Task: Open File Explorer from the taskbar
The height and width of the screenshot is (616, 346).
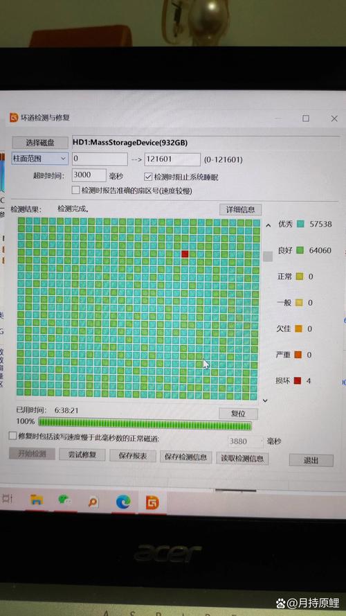Action: (37, 500)
